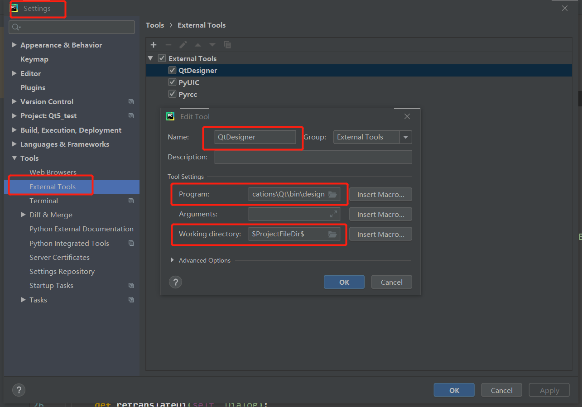Copy selected tool with duplicate icon
Viewport: 582px width, 407px height.
coord(227,45)
